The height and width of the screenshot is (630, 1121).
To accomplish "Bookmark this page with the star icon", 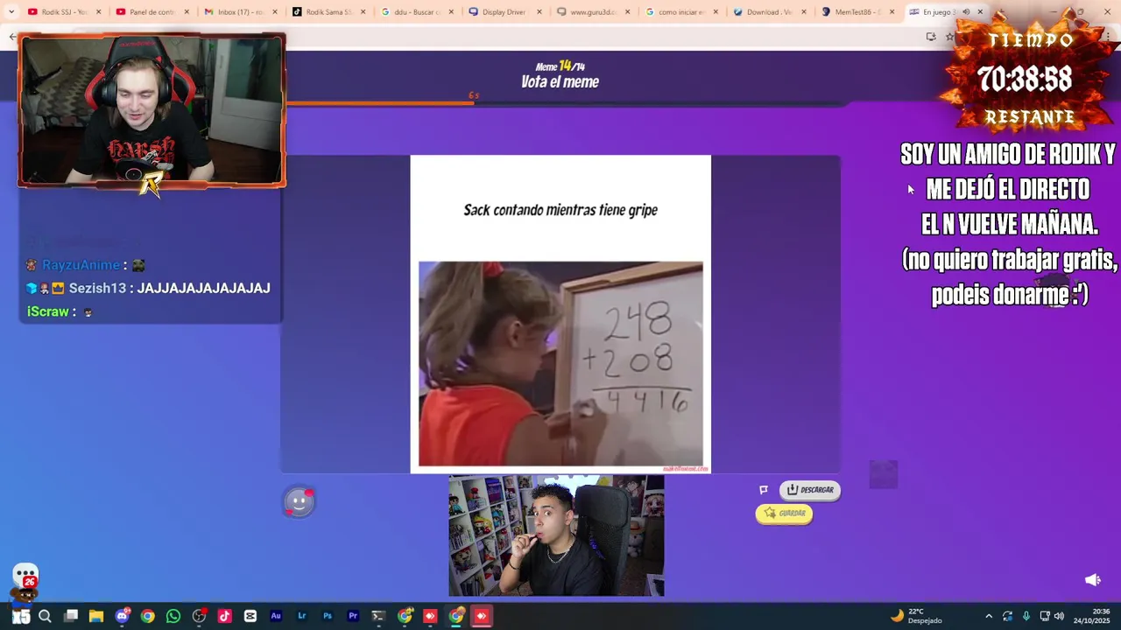I will [949, 37].
